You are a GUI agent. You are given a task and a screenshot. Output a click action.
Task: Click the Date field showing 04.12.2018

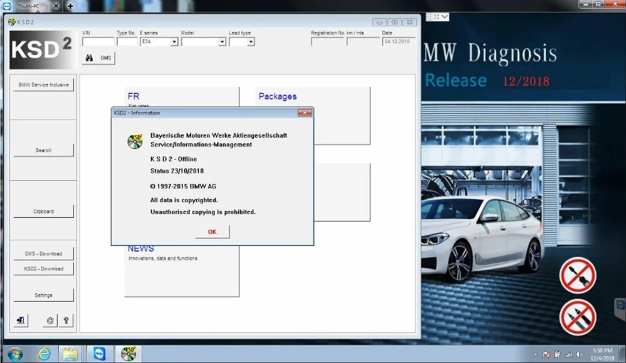click(x=398, y=41)
